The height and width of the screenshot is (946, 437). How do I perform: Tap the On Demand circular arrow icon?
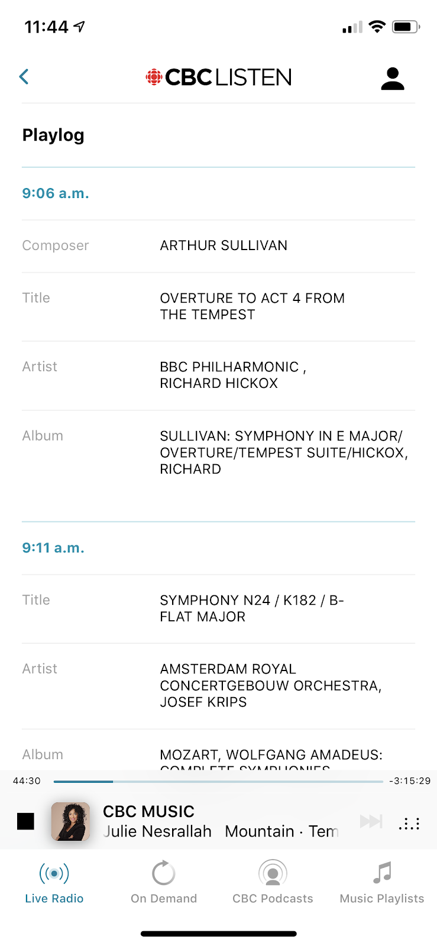point(164,873)
